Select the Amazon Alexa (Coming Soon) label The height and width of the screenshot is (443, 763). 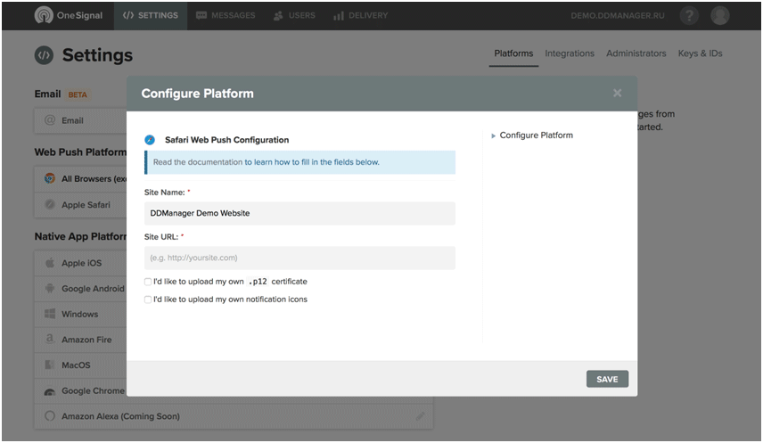pos(120,416)
